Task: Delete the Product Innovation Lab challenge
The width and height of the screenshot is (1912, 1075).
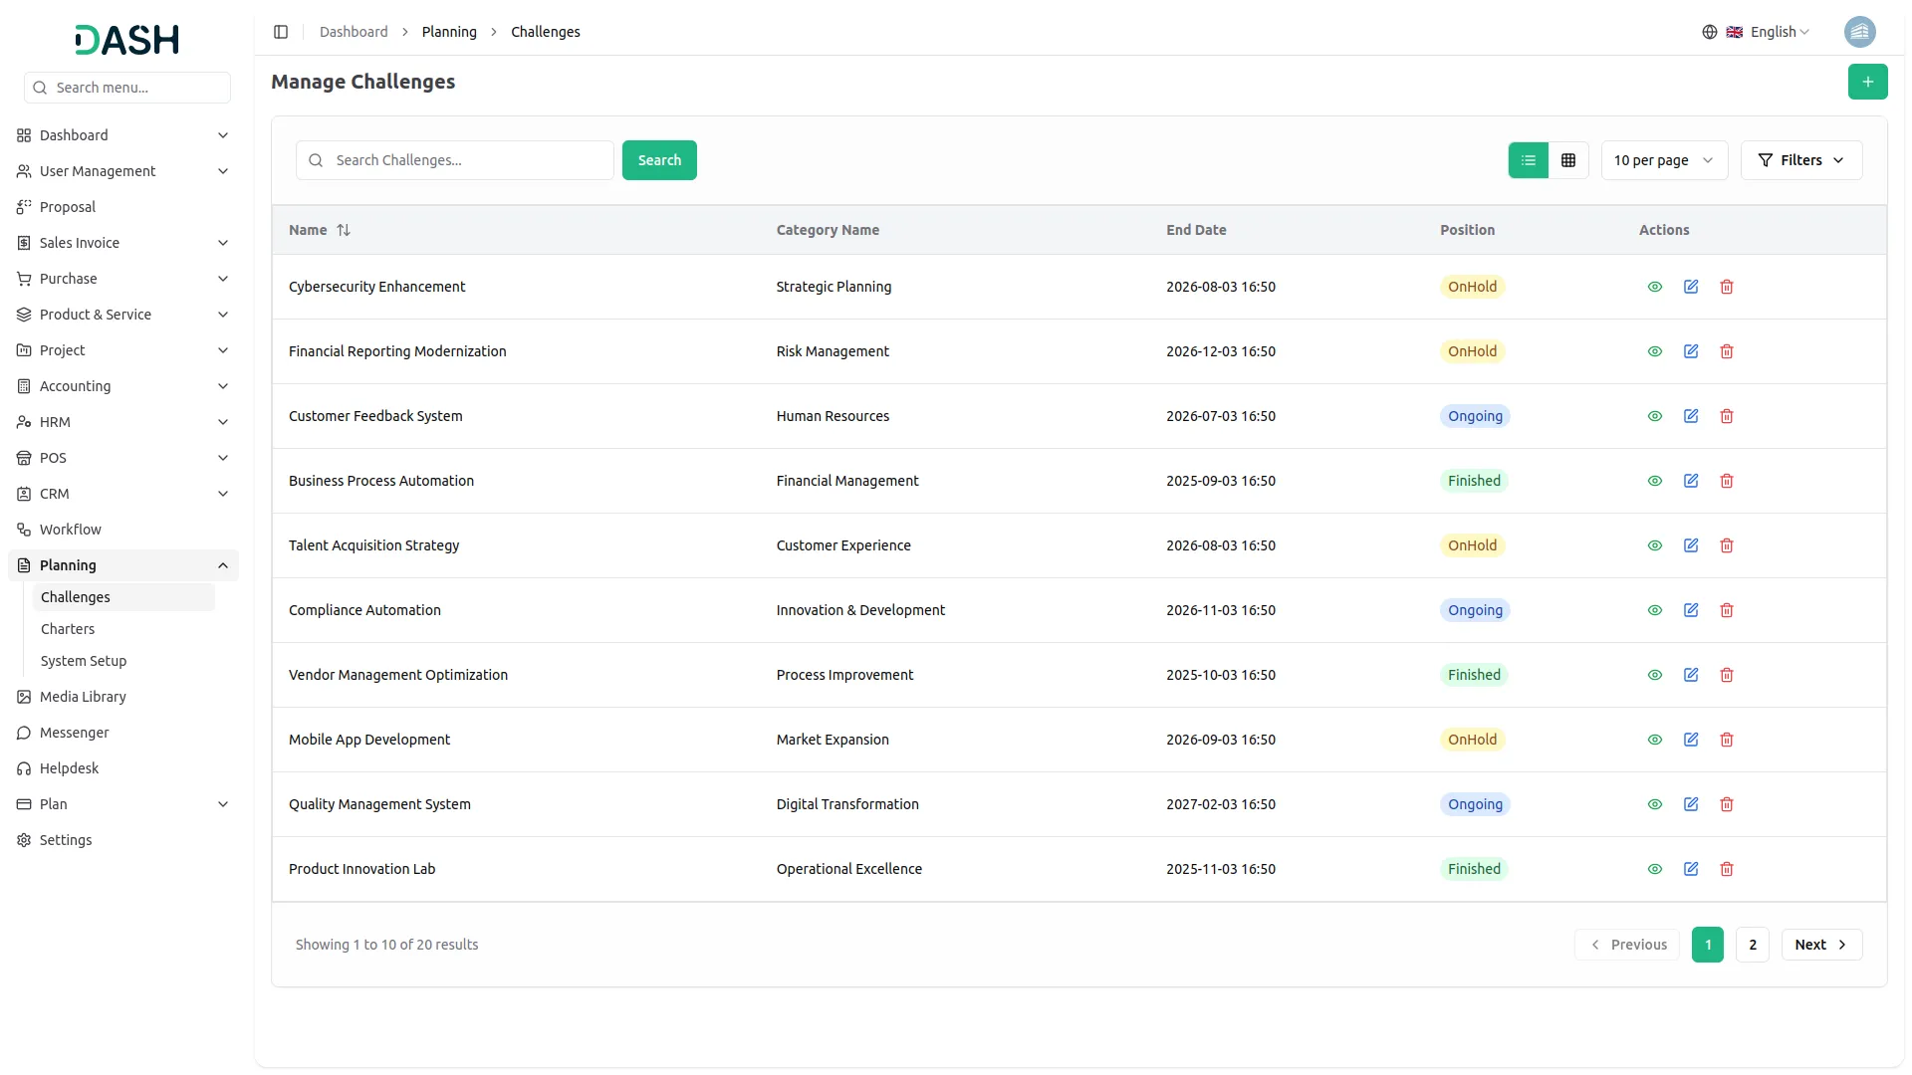Action: coord(1727,869)
